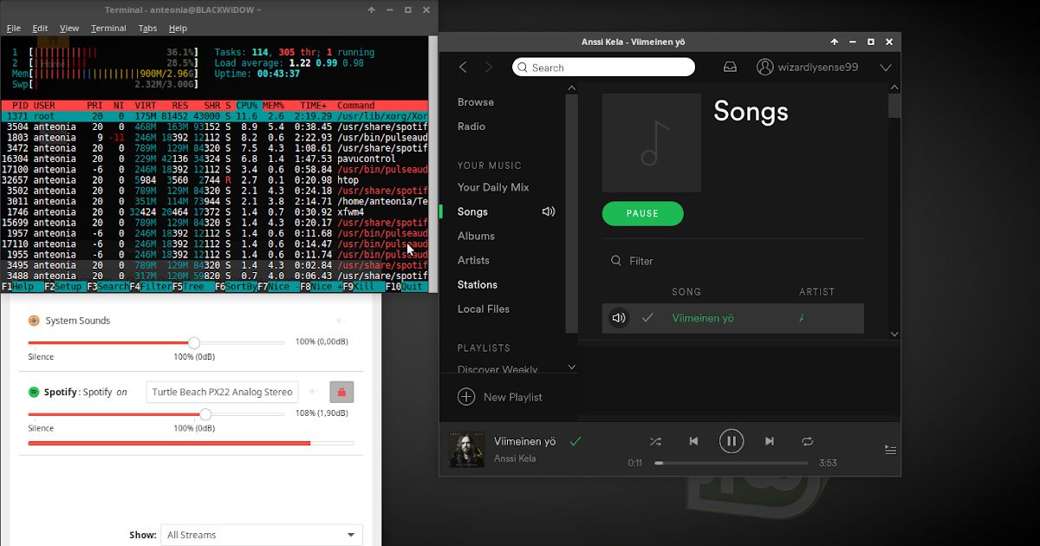The height and width of the screenshot is (546, 1040).
Task: Open the Terminal Tabs menu
Action: coord(147,28)
